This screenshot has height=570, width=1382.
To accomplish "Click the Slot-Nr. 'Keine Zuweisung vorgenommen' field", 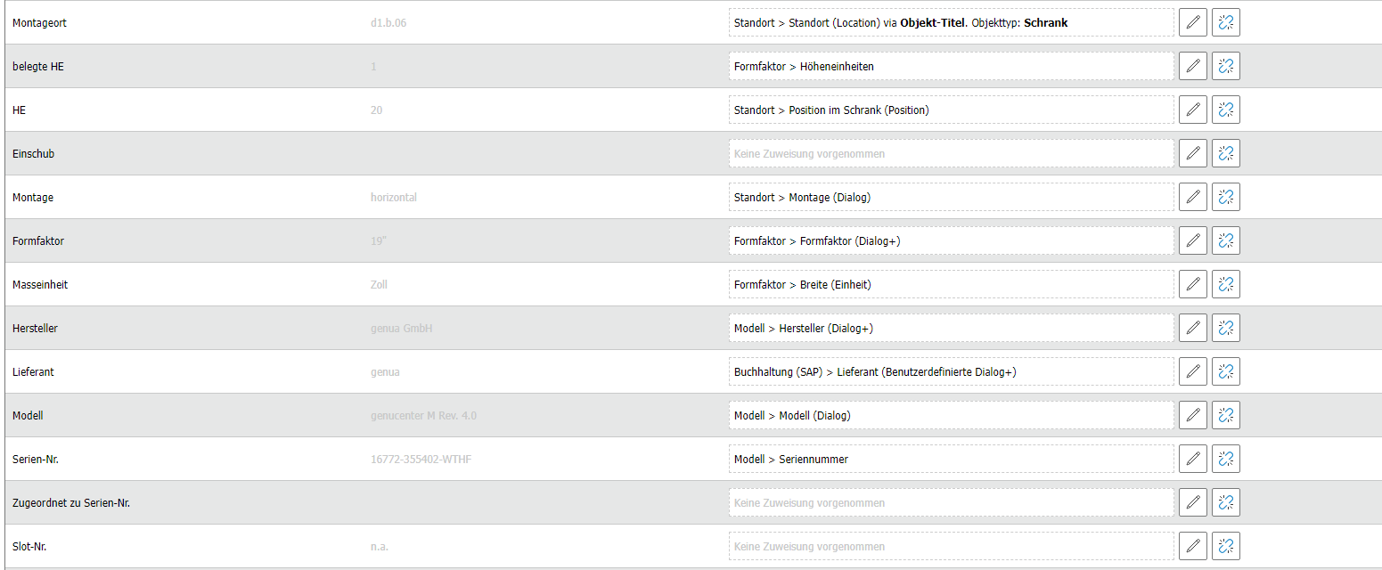I will [951, 546].
